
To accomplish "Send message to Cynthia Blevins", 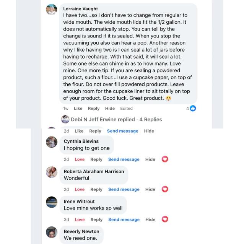I will pos(124,159).
